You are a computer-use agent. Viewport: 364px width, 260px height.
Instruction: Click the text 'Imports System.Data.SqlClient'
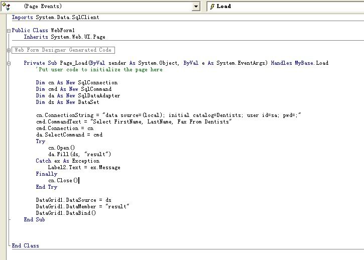pyautogui.click(x=56, y=18)
